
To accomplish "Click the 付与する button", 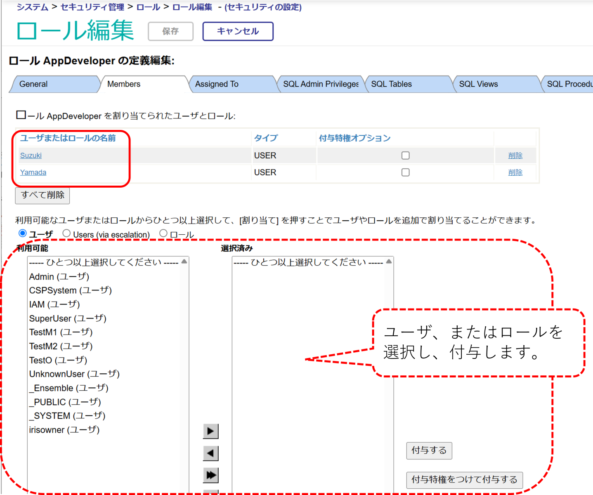I will 429,450.
